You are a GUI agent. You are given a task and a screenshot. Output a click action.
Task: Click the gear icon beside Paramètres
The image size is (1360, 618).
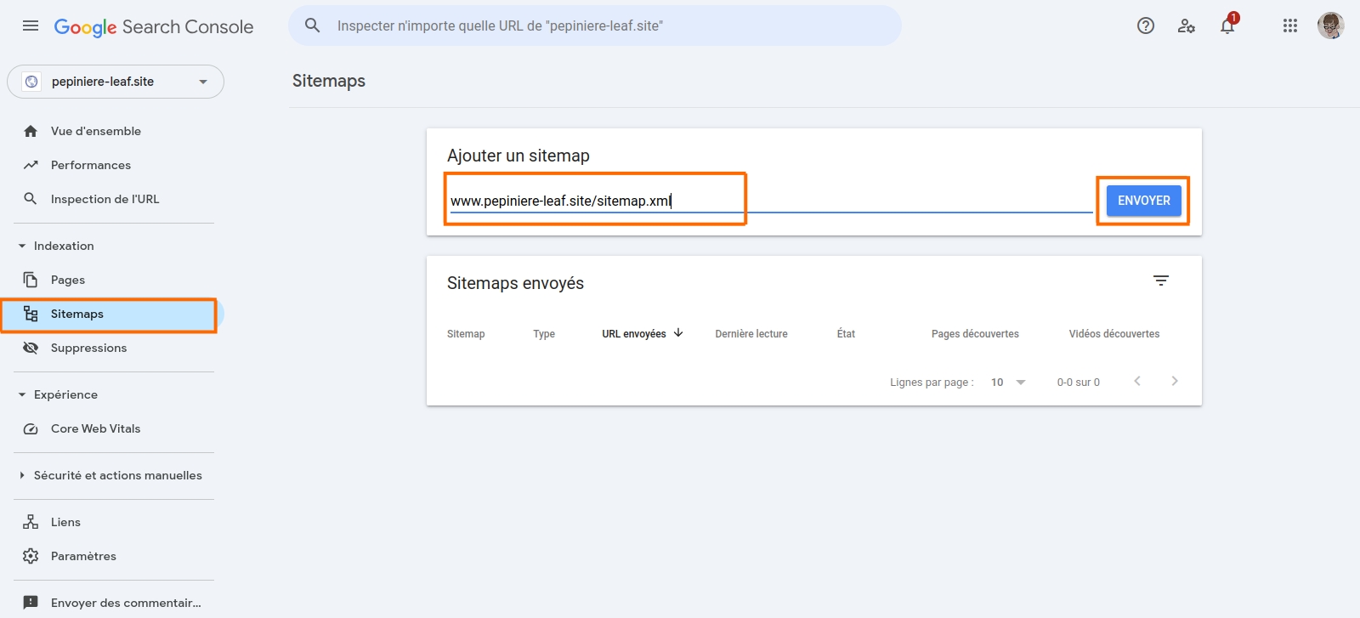31,556
